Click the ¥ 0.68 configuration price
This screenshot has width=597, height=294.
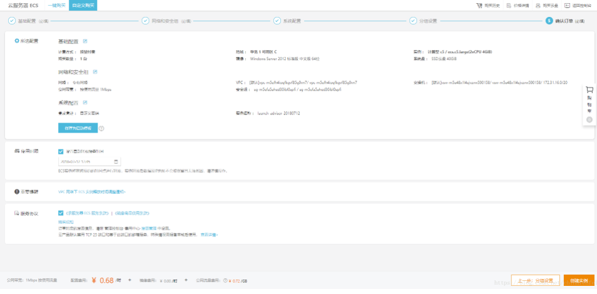click(103, 281)
